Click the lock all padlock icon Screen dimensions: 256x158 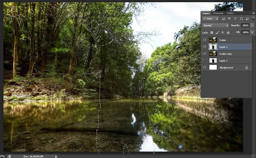click(228, 32)
